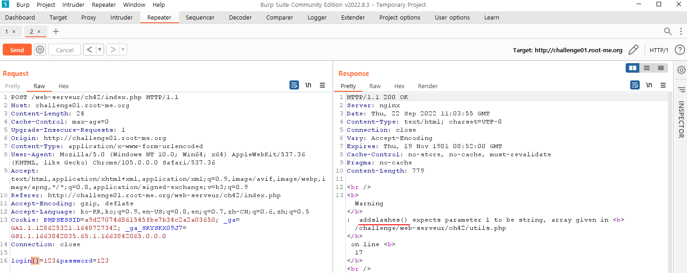Open the Window menu
The height and width of the screenshot is (273, 687).
(134, 5)
